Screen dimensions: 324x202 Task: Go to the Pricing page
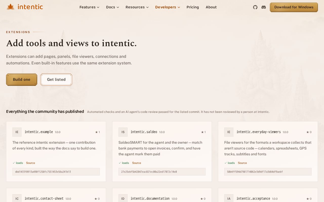[x=193, y=7]
